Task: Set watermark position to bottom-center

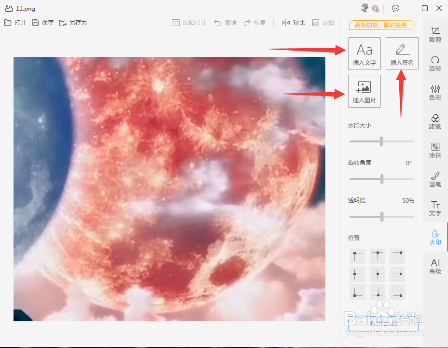Action: [378, 292]
